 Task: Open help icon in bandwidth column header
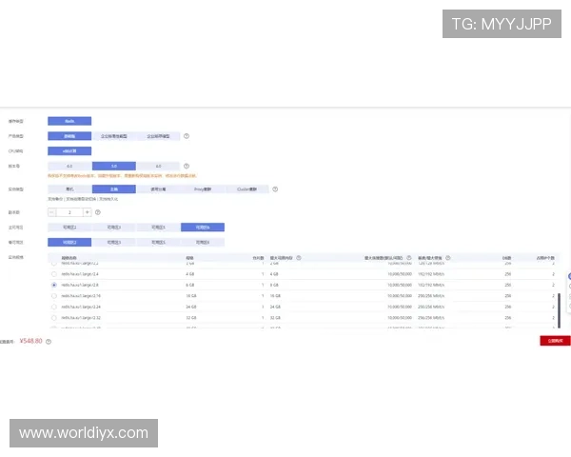[448, 258]
